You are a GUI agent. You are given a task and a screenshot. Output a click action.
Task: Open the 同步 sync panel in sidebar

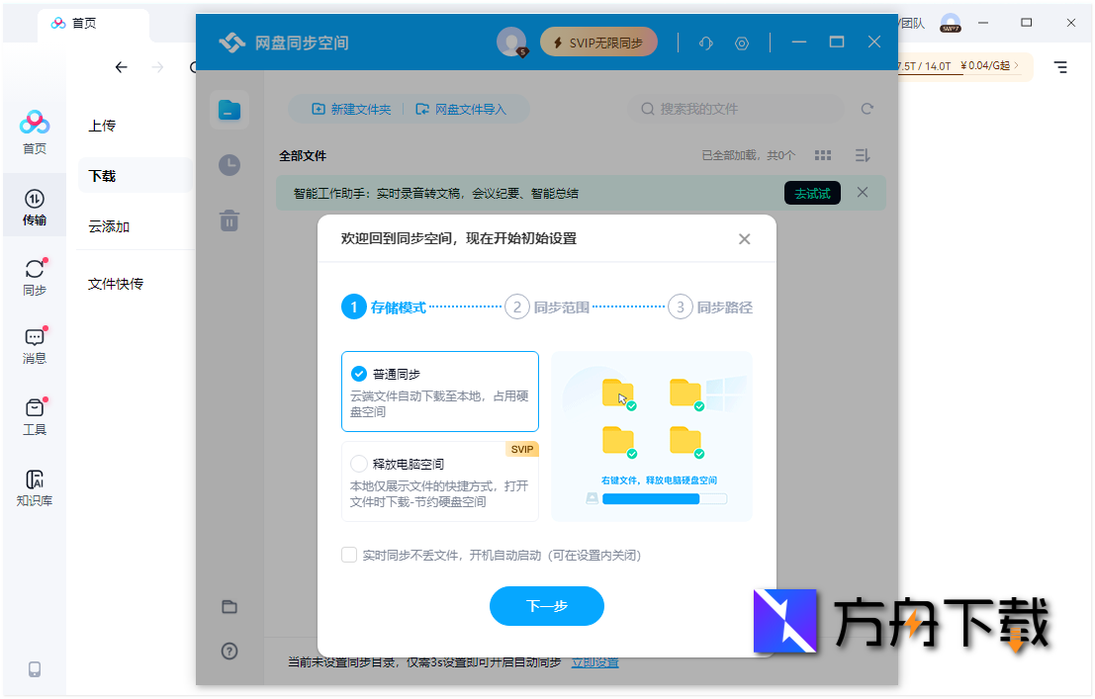[35, 277]
